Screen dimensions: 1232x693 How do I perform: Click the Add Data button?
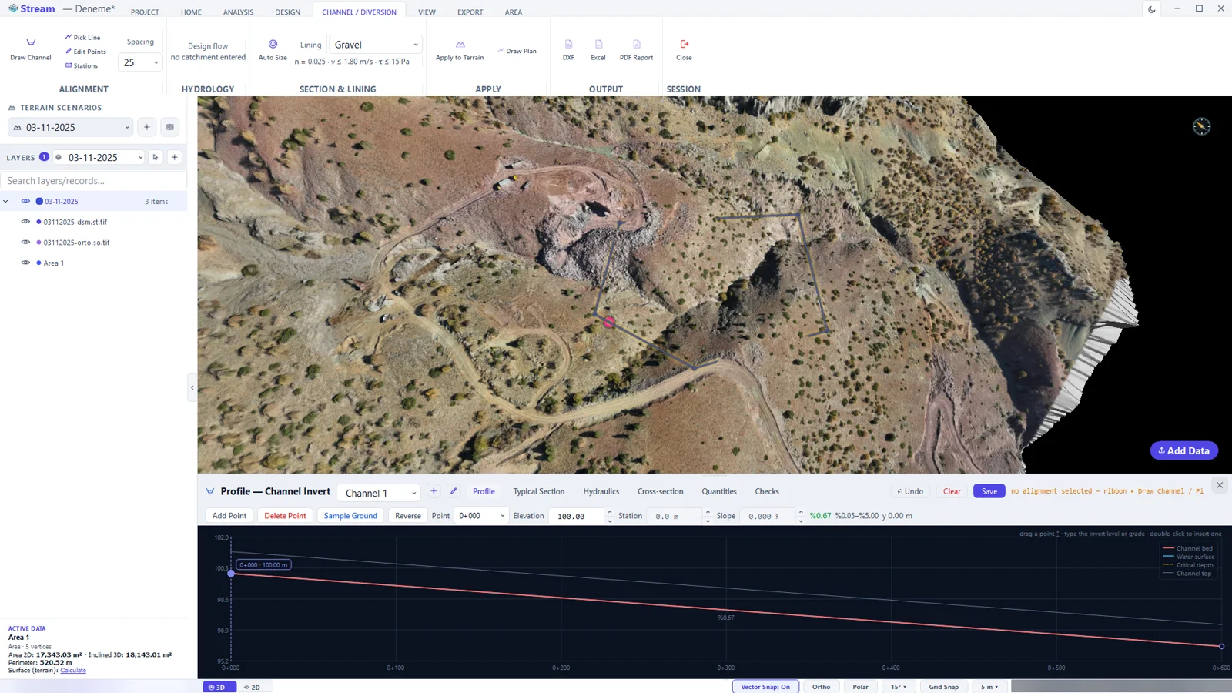(1184, 450)
